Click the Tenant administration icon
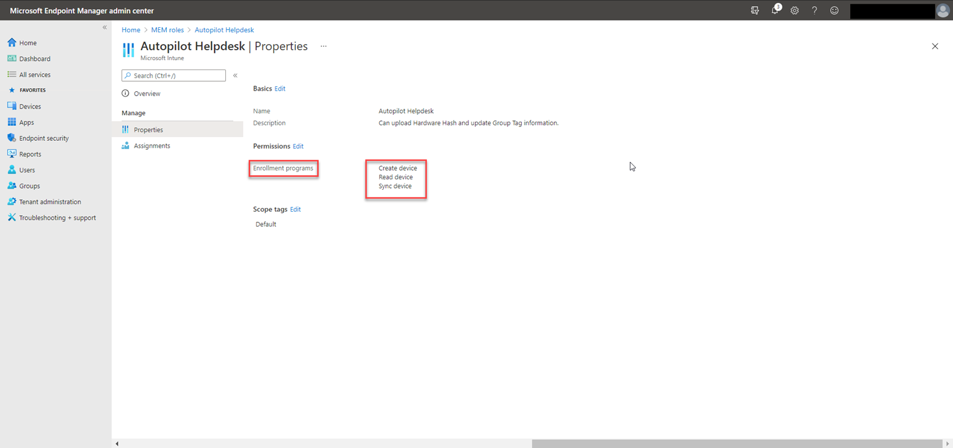The width and height of the screenshot is (953, 448). [x=12, y=202]
